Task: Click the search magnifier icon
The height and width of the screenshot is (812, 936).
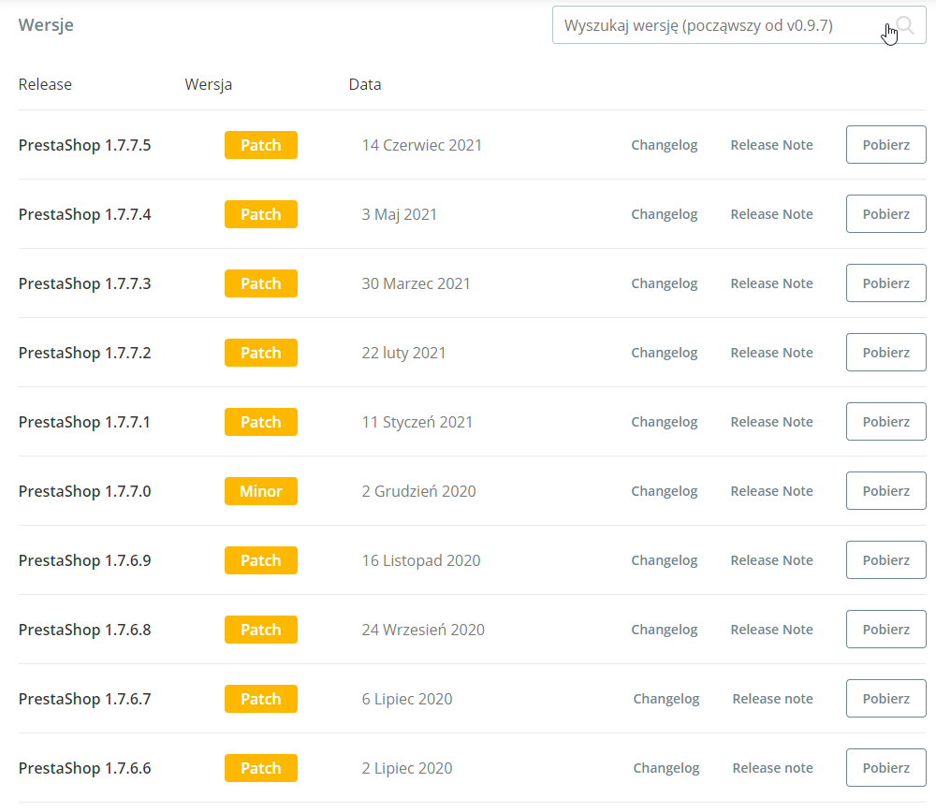Action: coord(903,25)
